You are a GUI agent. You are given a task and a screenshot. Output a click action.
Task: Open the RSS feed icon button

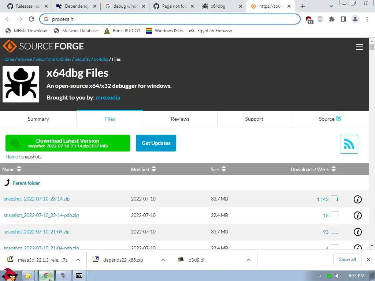(349, 144)
